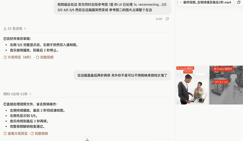Open the 查看片尾预览 file link
The height and width of the screenshot is (141, 243).
pos(15,133)
